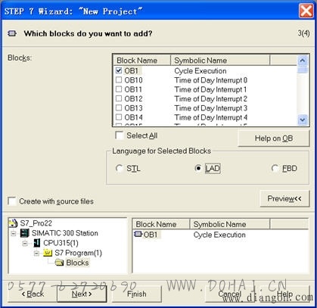This screenshot has height=308, width=317.
Task: Click the Help button at bottom
Action: click(284, 294)
